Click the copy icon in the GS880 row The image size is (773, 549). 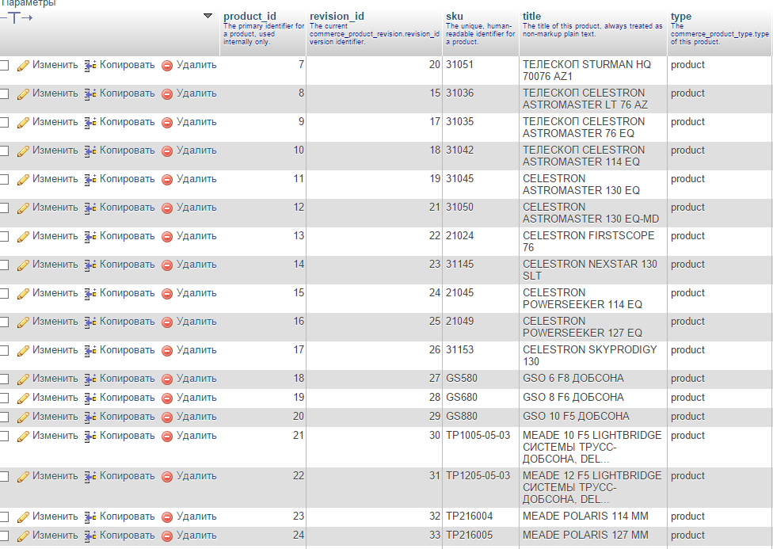coord(90,417)
